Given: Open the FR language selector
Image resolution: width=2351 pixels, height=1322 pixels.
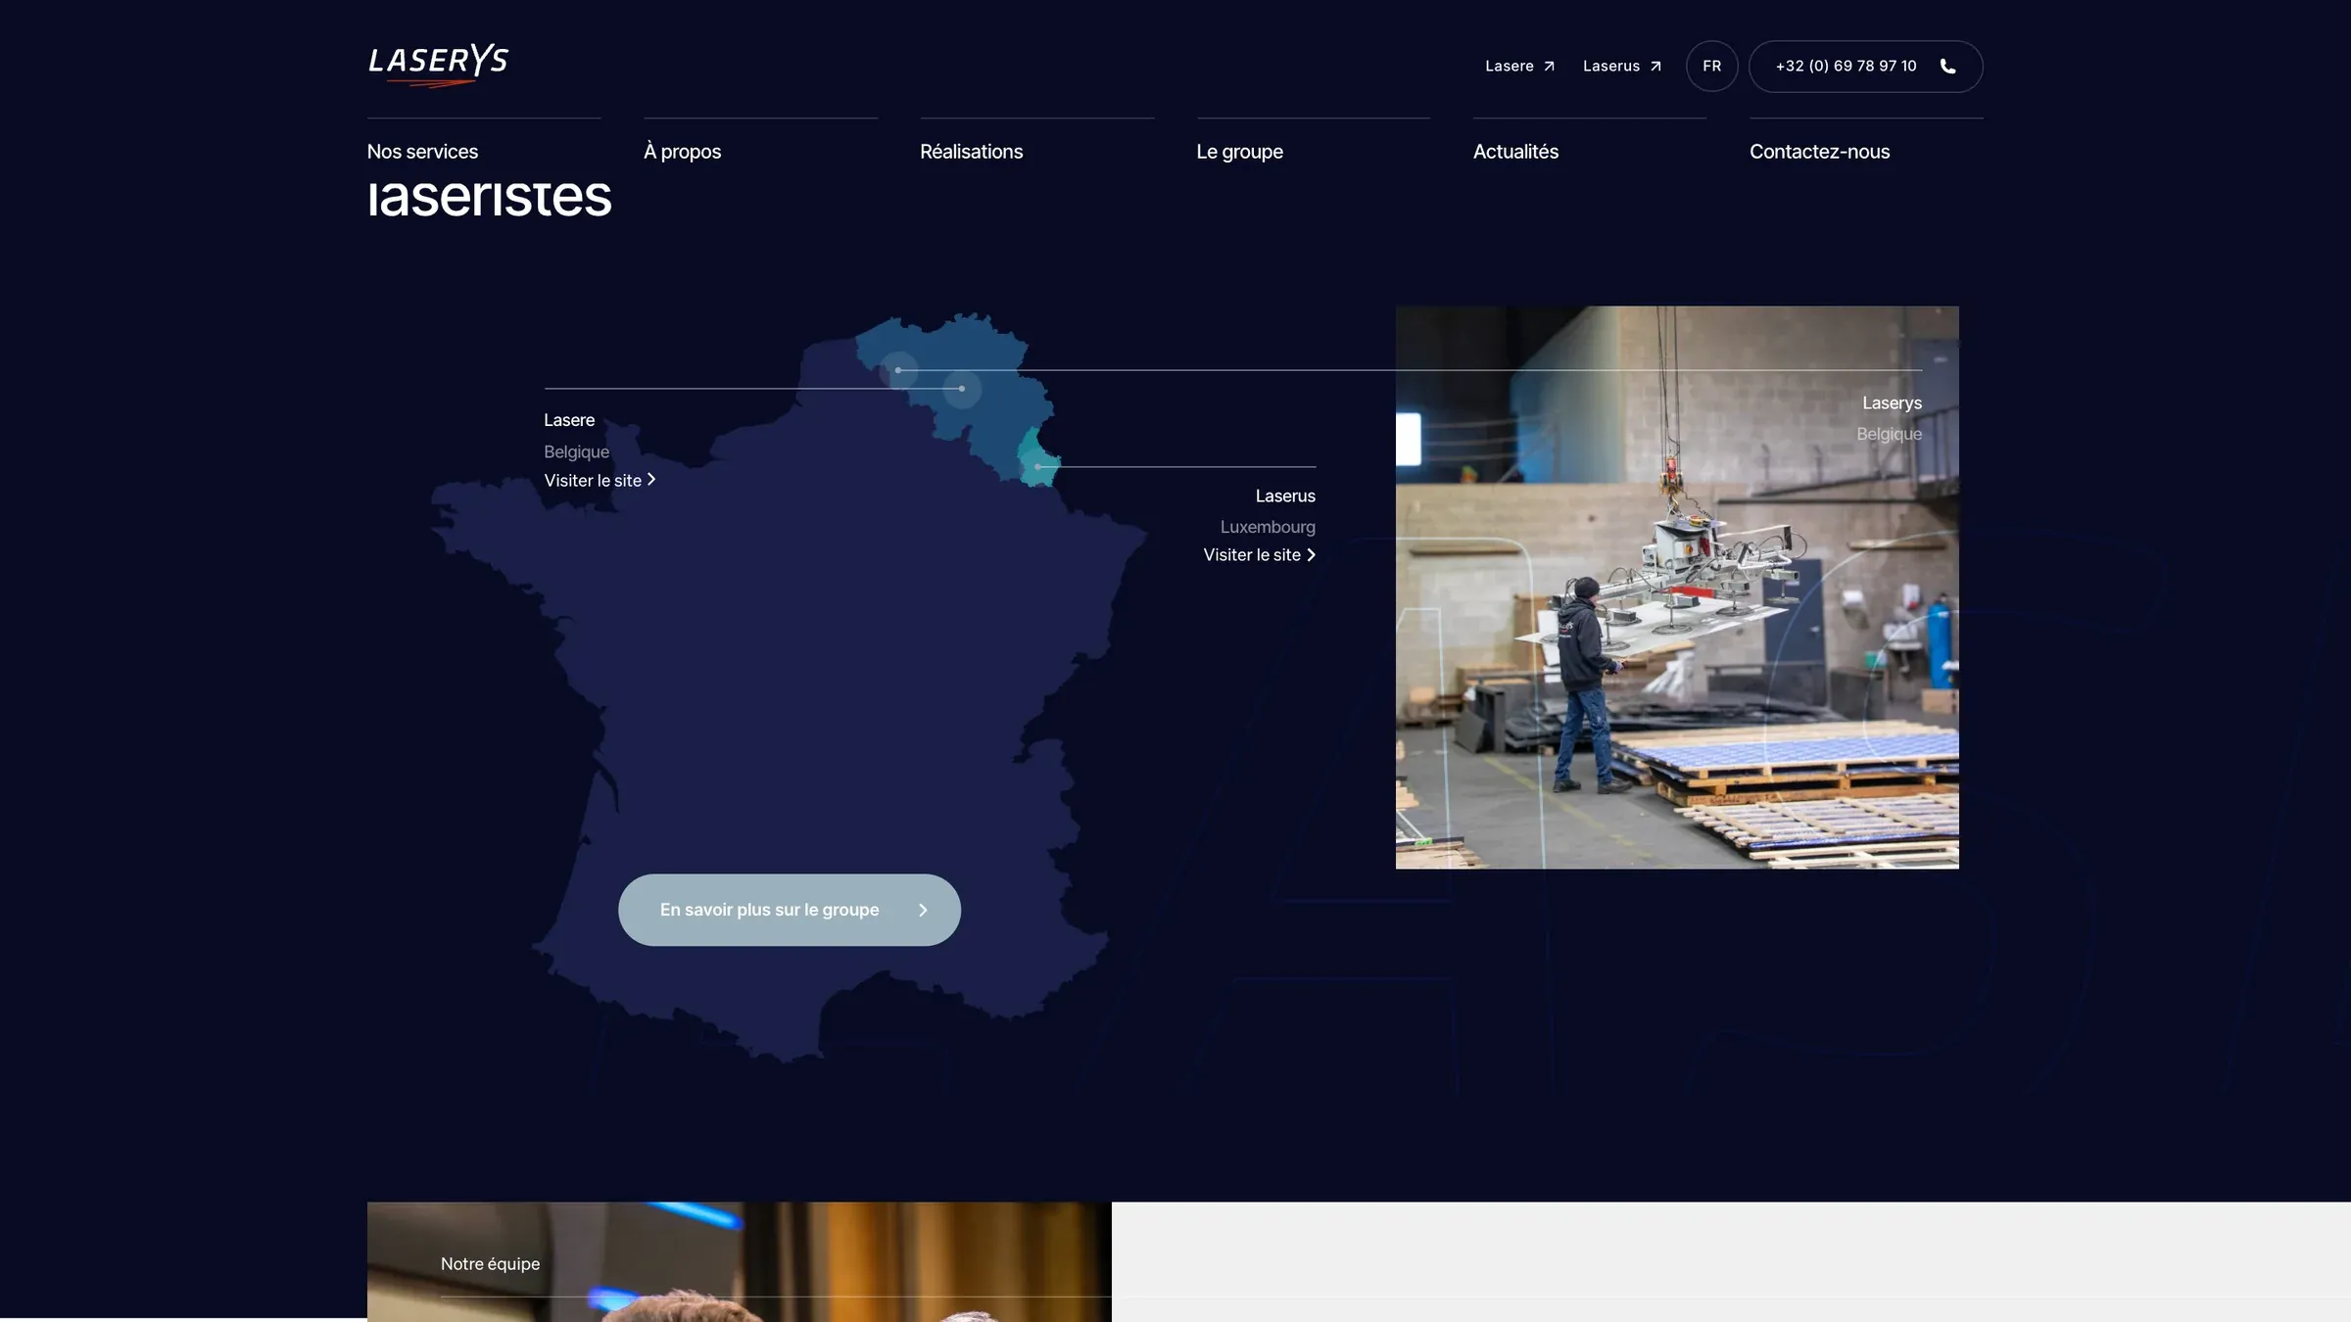Looking at the screenshot, I should [x=1711, y=66].
